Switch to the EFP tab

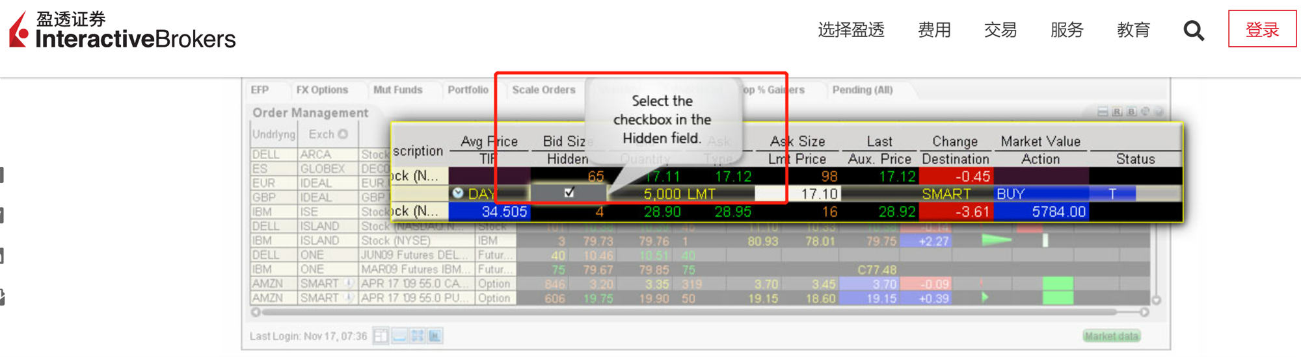coord(260,90)
